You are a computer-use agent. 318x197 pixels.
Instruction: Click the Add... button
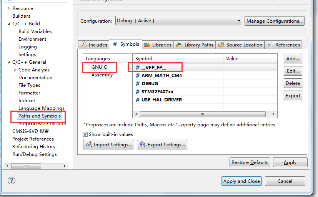tap(293, 58)
